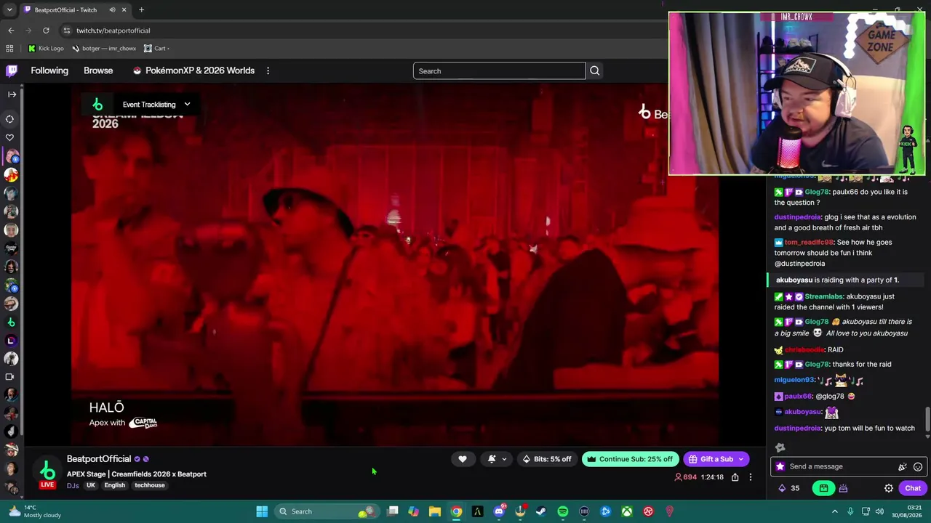This screenshot has width=931, height=523.
Task: Click the Beatport logo in the video overlay
Action: [x=97, y=105]
